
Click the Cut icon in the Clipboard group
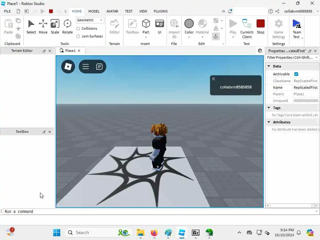click(18, 28)
